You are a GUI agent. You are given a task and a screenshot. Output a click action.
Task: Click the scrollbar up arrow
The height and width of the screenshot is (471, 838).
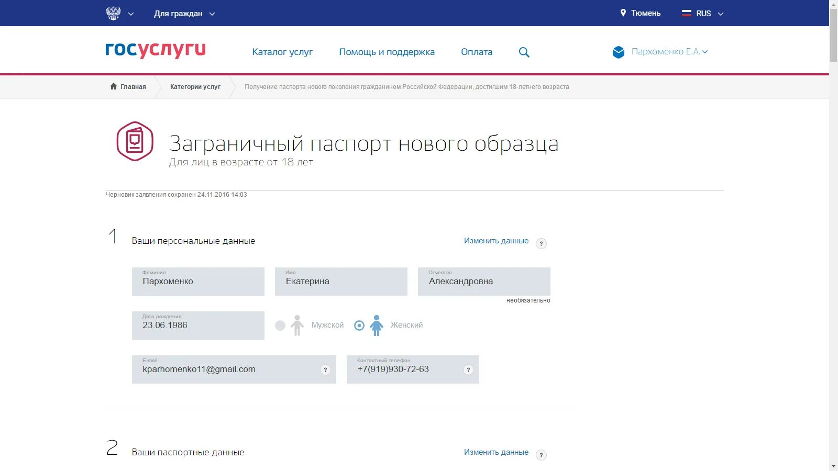click(833, 4)
